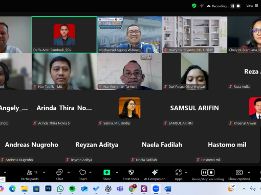Click Pause/stop recording in toolbar

pos(208,175)
